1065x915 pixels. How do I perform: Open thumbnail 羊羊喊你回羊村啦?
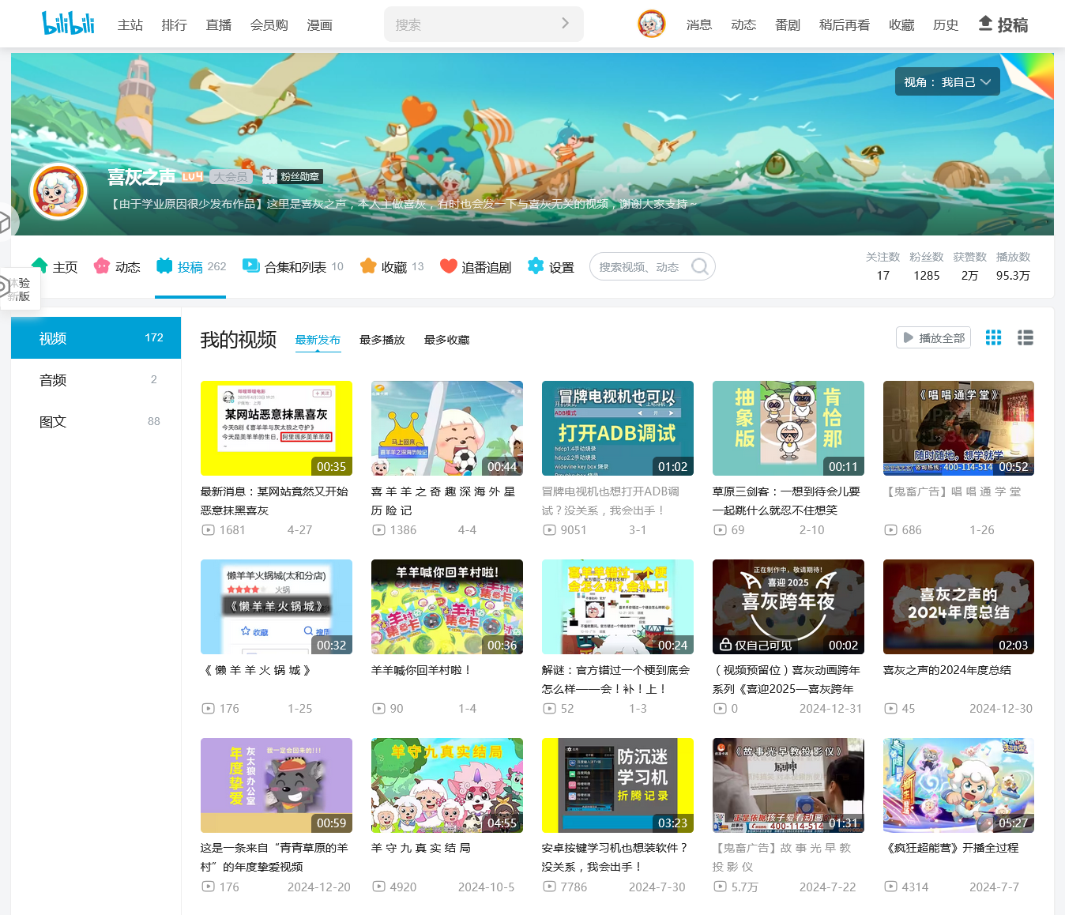[447, 606]
